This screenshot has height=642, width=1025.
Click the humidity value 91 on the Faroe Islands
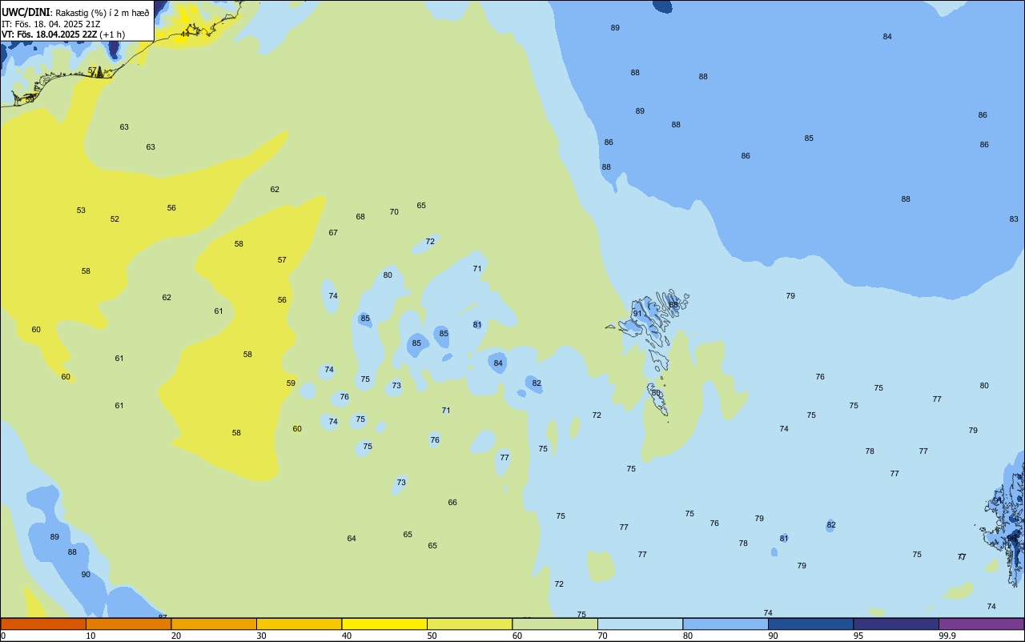click(x=637, y=314)
